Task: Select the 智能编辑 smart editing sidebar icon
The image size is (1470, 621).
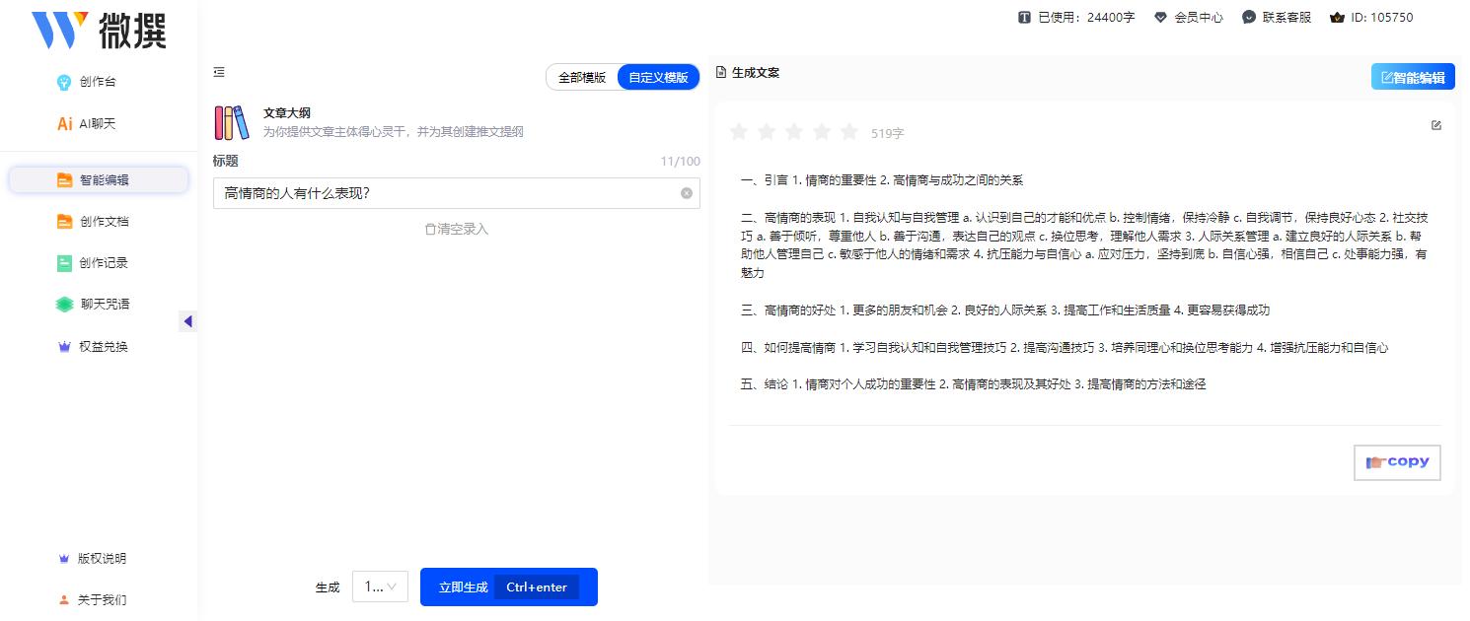Action: click(x=64, y=179)
